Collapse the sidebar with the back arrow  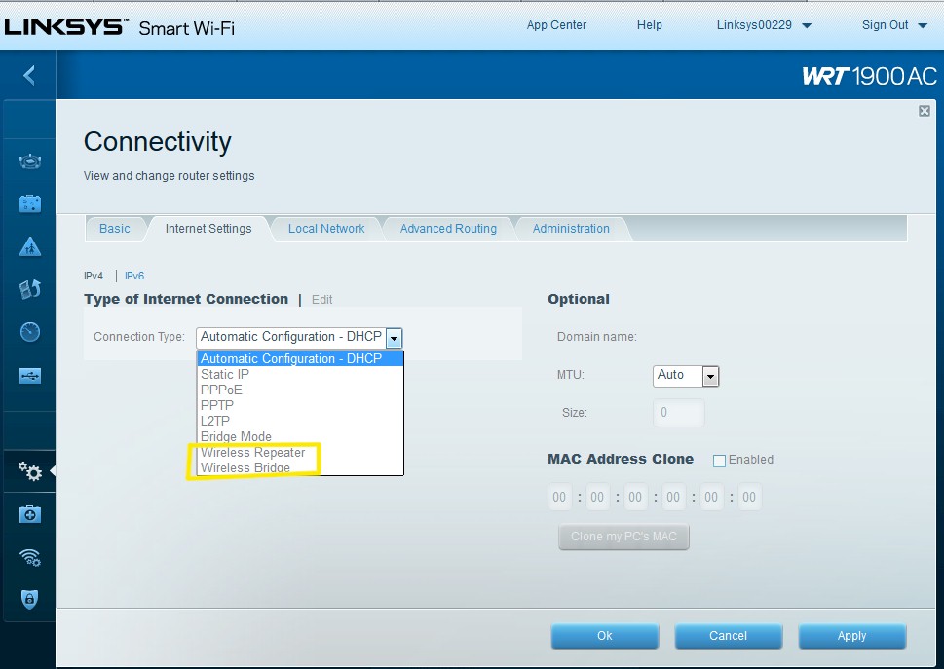click(29, 75)
